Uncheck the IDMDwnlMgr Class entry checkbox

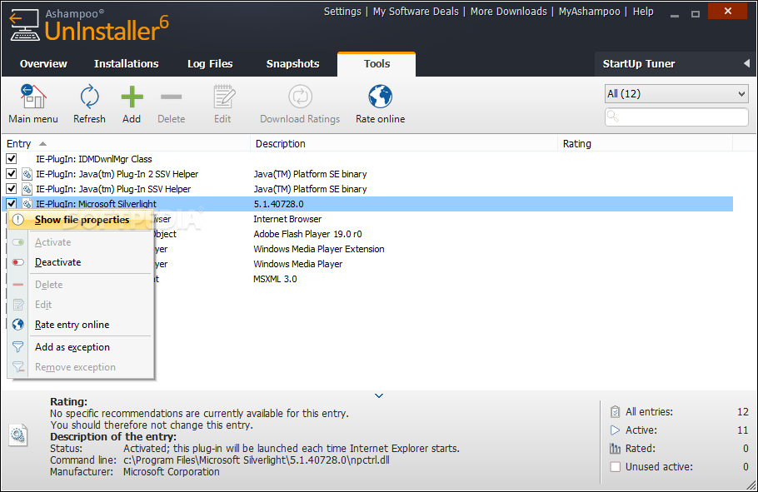tap(12, 158)
